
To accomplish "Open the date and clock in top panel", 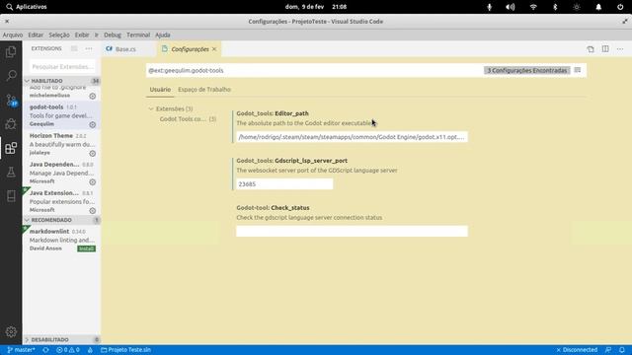I will 316,7.
